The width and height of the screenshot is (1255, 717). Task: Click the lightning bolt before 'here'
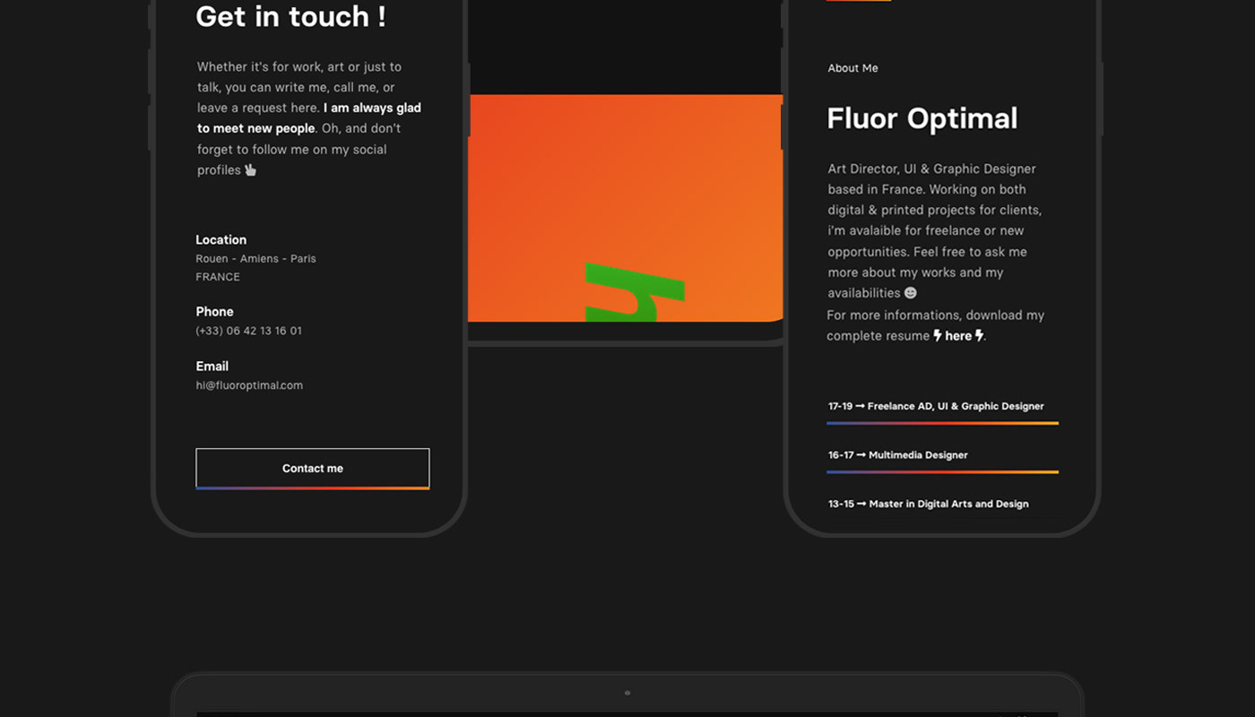click(938, 335)
